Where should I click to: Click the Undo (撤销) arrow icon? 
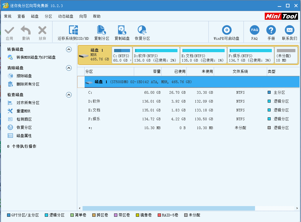(x=26, y=30)
